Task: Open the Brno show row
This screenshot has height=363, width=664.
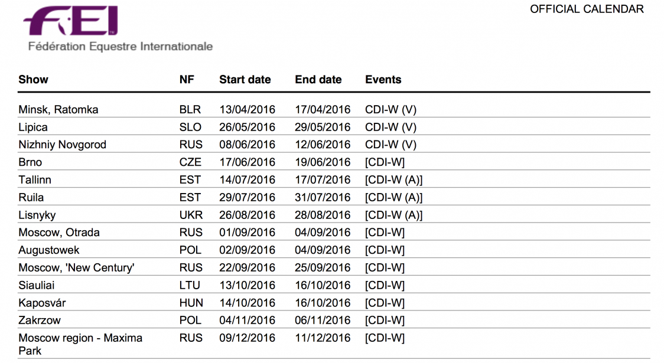Action: tap(30, 162)
